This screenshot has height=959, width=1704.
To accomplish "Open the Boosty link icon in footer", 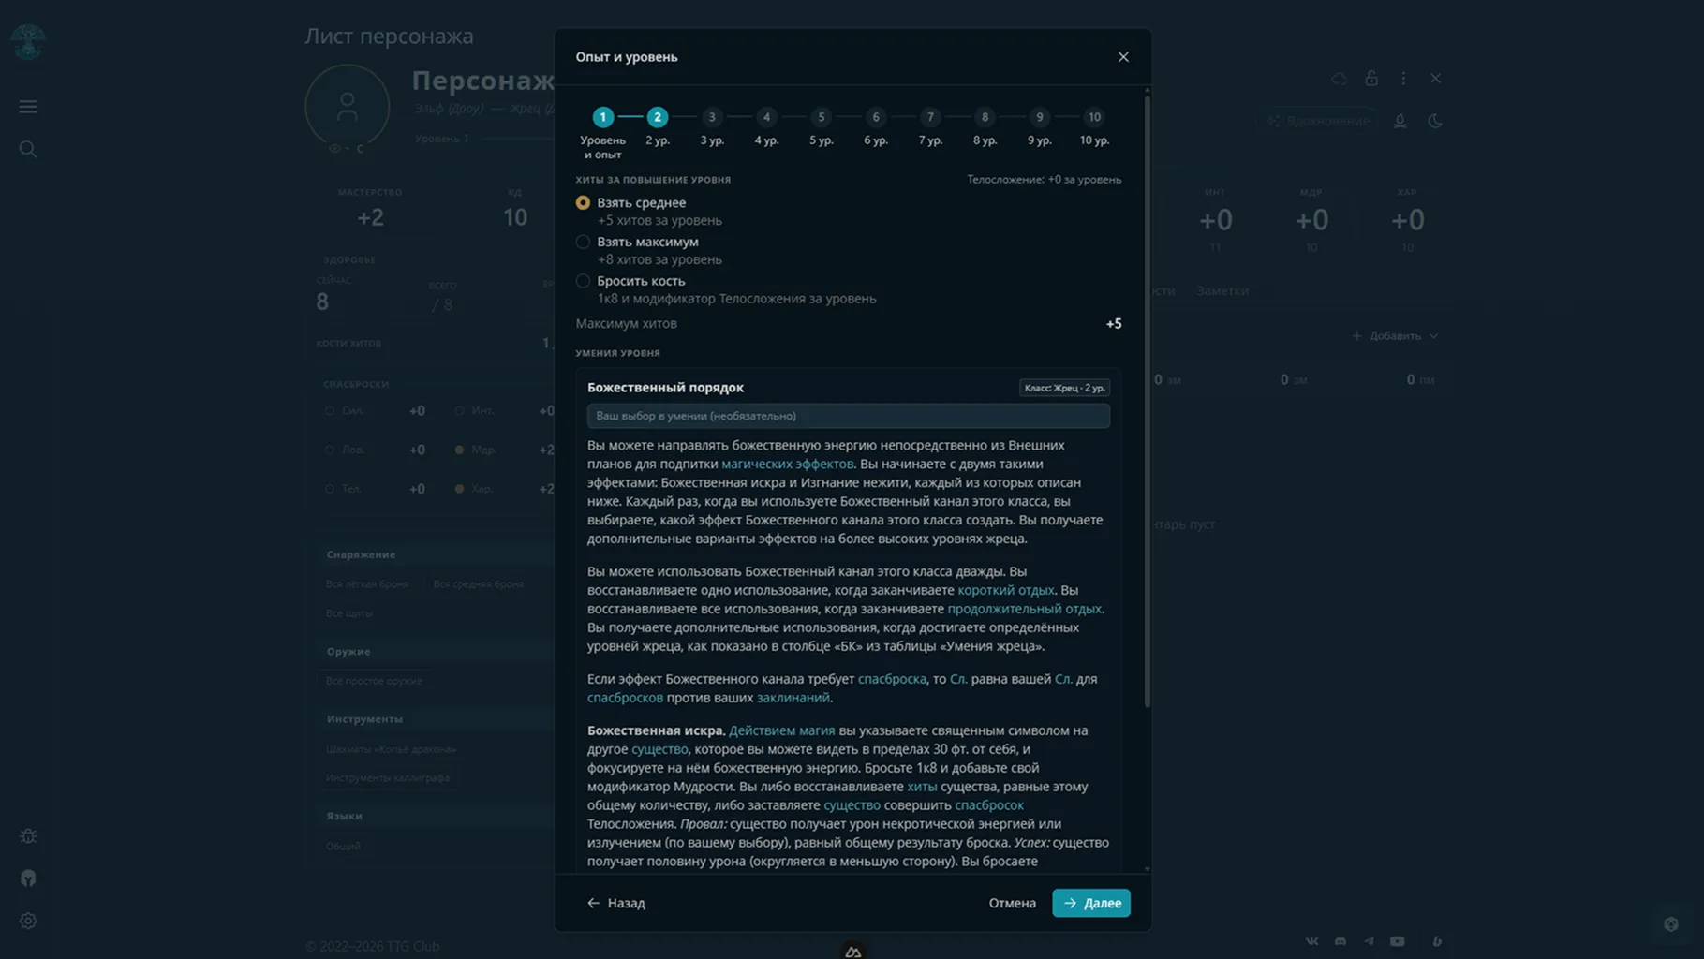I will (1437, 941).
